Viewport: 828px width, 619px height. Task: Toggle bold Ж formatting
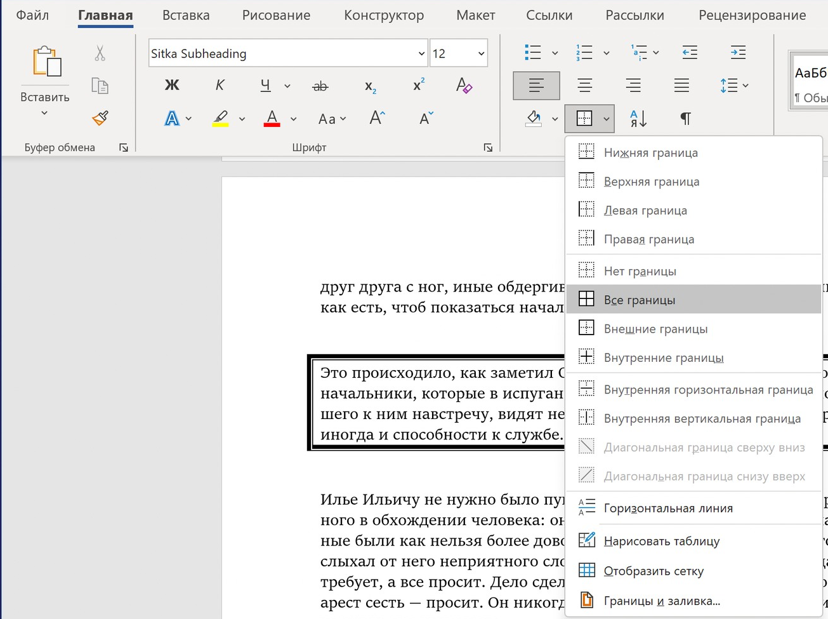172,85
